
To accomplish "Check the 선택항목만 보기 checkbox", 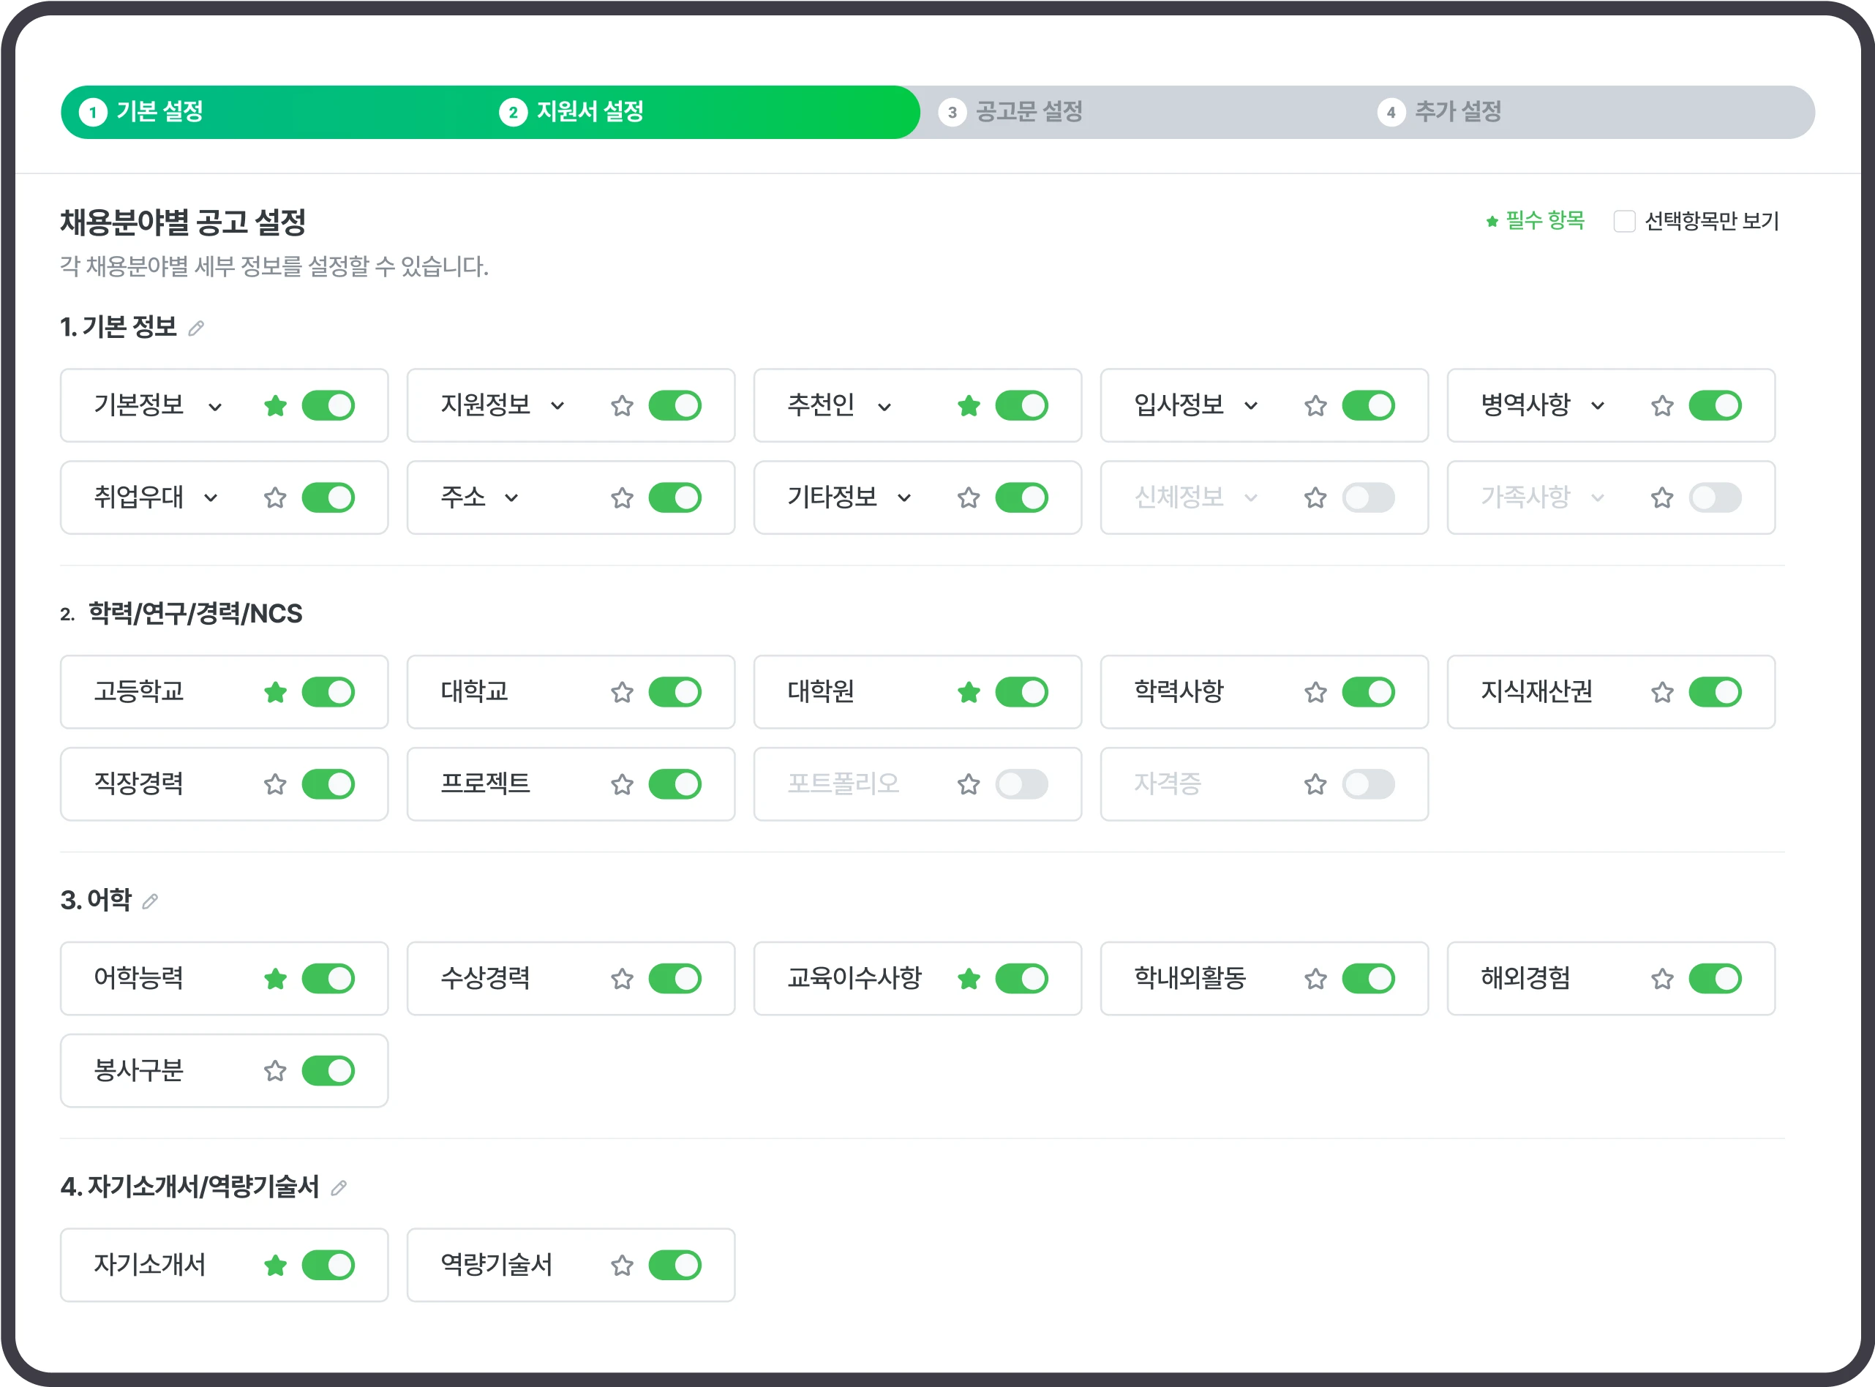I will coord(1624,222).
